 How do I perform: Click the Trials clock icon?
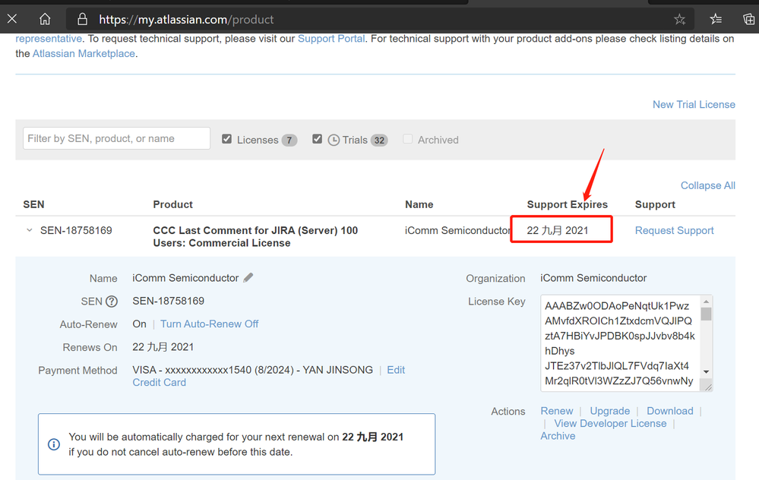coord(334,141)
